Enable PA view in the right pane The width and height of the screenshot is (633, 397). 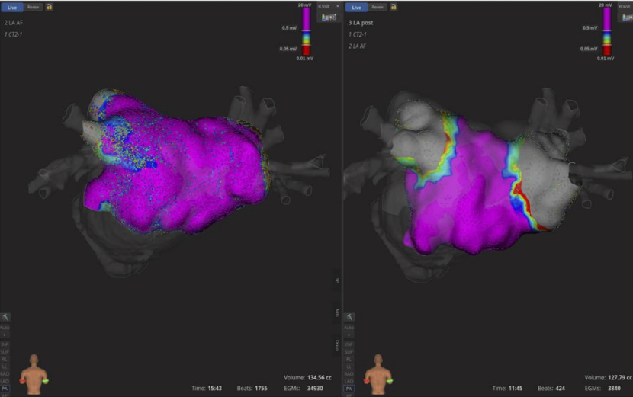tap(350, 389)
